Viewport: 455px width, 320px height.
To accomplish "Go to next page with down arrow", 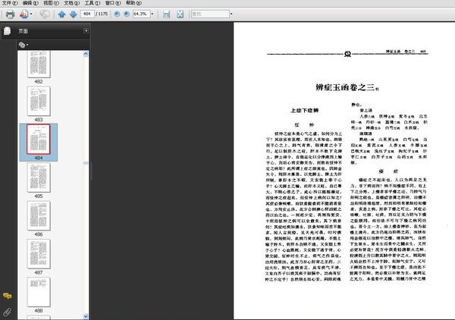I will [x=73, y=14].
